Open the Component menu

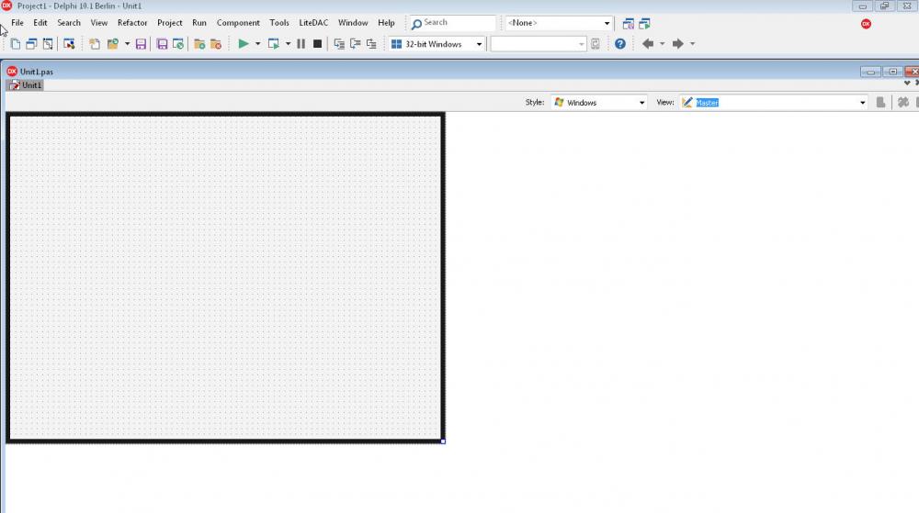click(238, 23)
